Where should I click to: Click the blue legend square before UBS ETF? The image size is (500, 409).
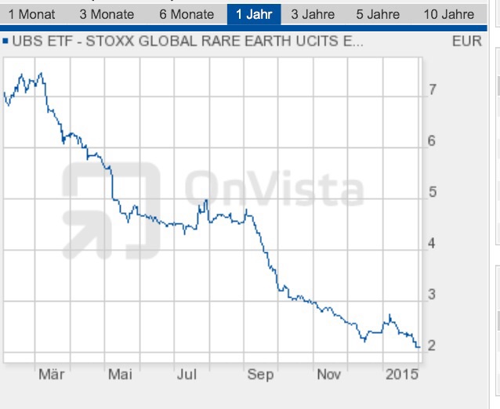point(5,41)
